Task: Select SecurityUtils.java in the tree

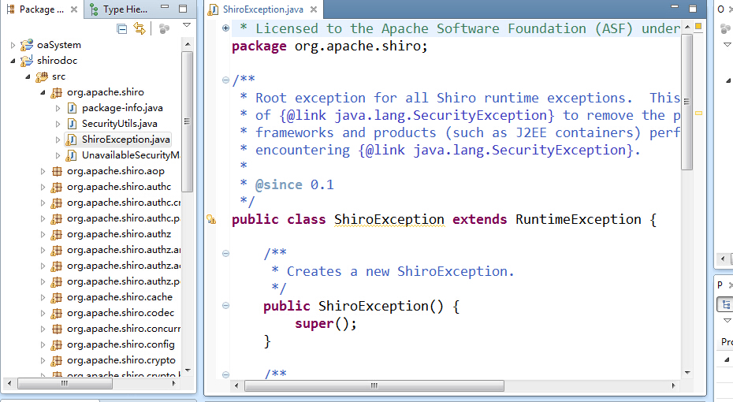Action: click(x=119, y=124)
